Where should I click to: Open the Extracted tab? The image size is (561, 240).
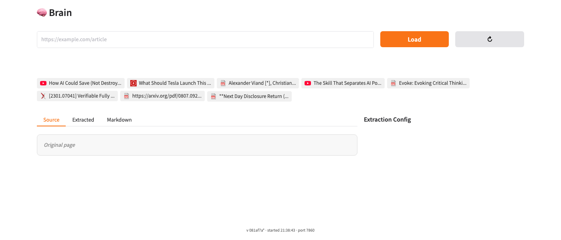click(x=83, y=120)
